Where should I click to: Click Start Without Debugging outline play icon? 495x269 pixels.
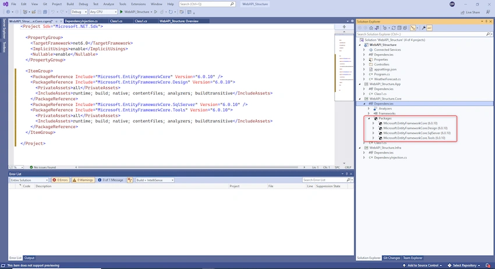point(155,12)
